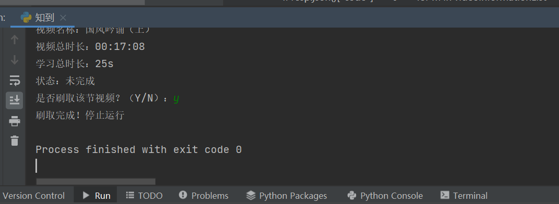Click the Python icon on the 知到 tab
Screen dimensions: 559x204
coord(26,18)
